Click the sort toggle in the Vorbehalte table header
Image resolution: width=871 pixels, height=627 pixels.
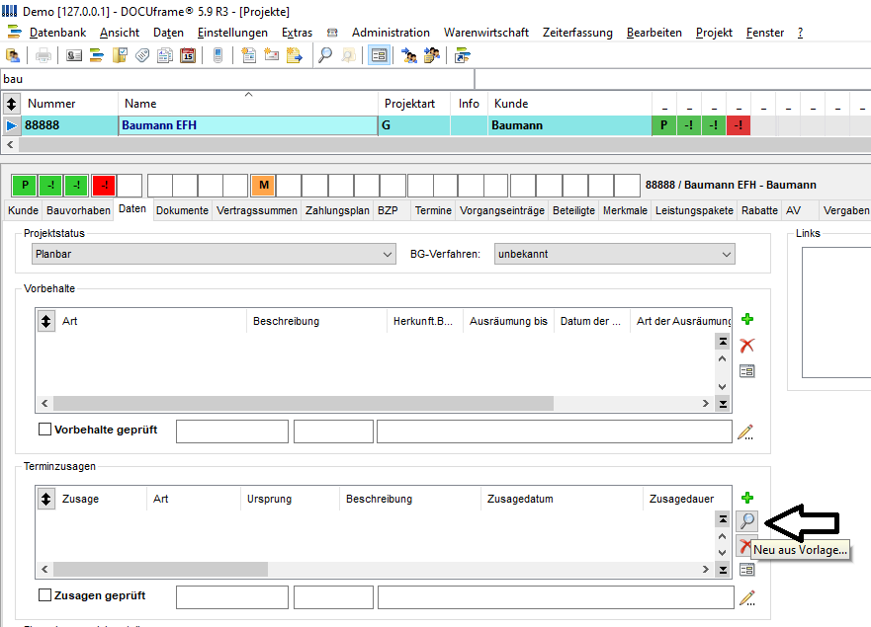coord(46,321)
